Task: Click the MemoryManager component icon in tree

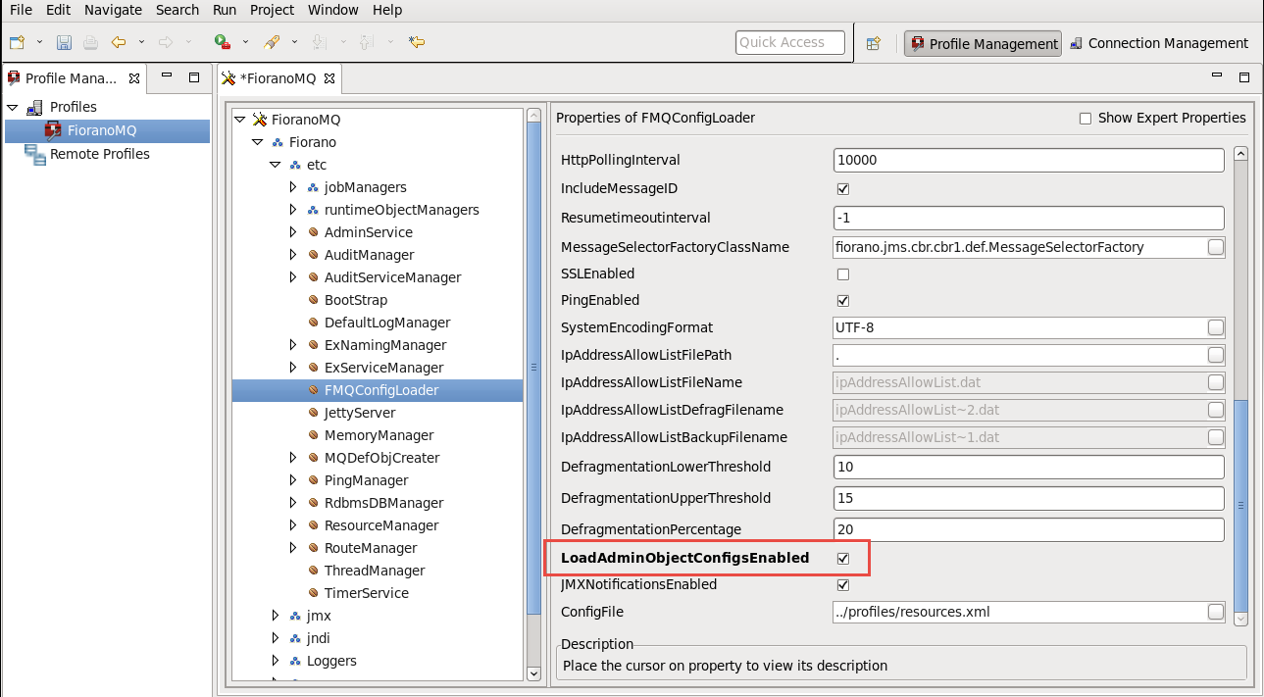Action: (x=313, y=435)
